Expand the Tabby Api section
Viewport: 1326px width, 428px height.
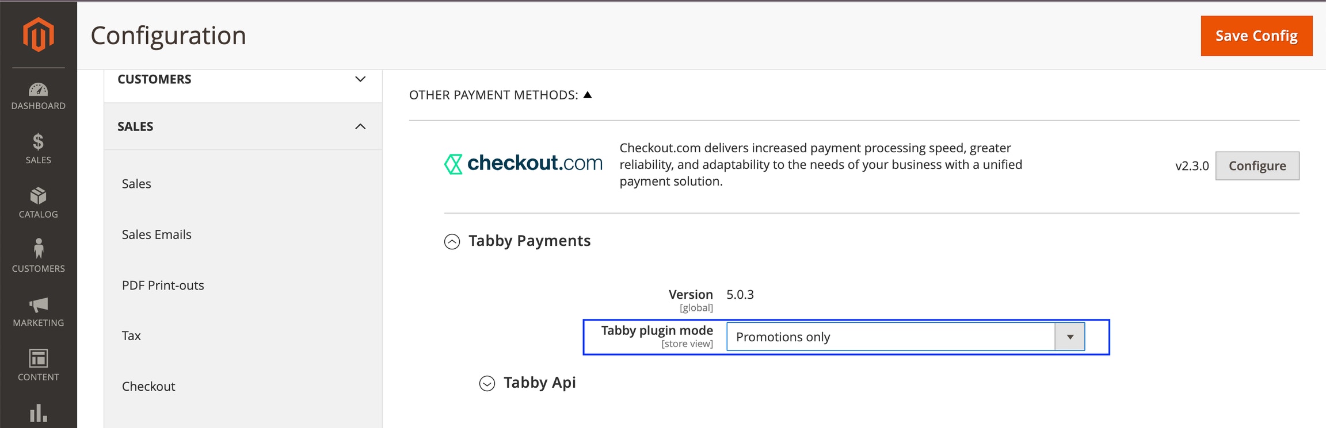pos(487,384)
